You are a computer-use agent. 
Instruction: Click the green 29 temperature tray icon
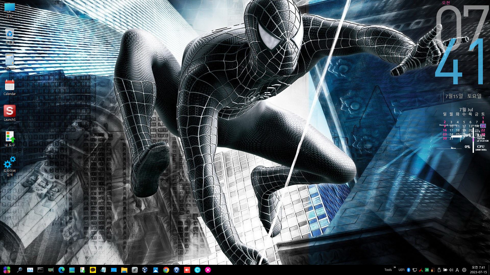point(427,270)
